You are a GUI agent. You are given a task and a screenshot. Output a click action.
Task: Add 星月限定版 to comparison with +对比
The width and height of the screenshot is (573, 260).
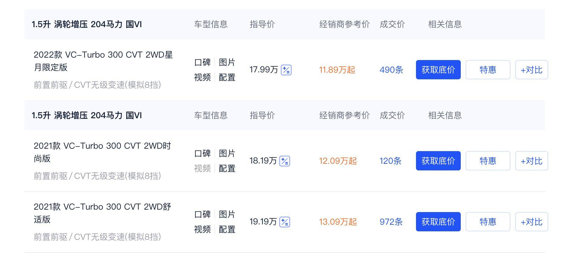(532, 70)
